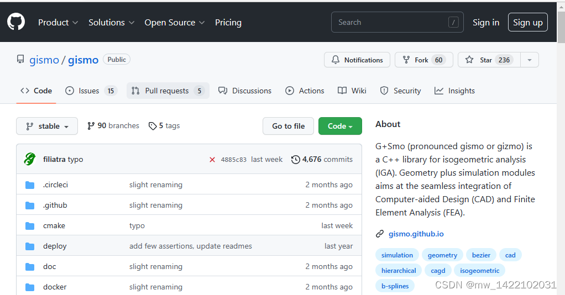565x295 pixels.
Task: Open the Pull requests tab
Action: pos(168,91)
